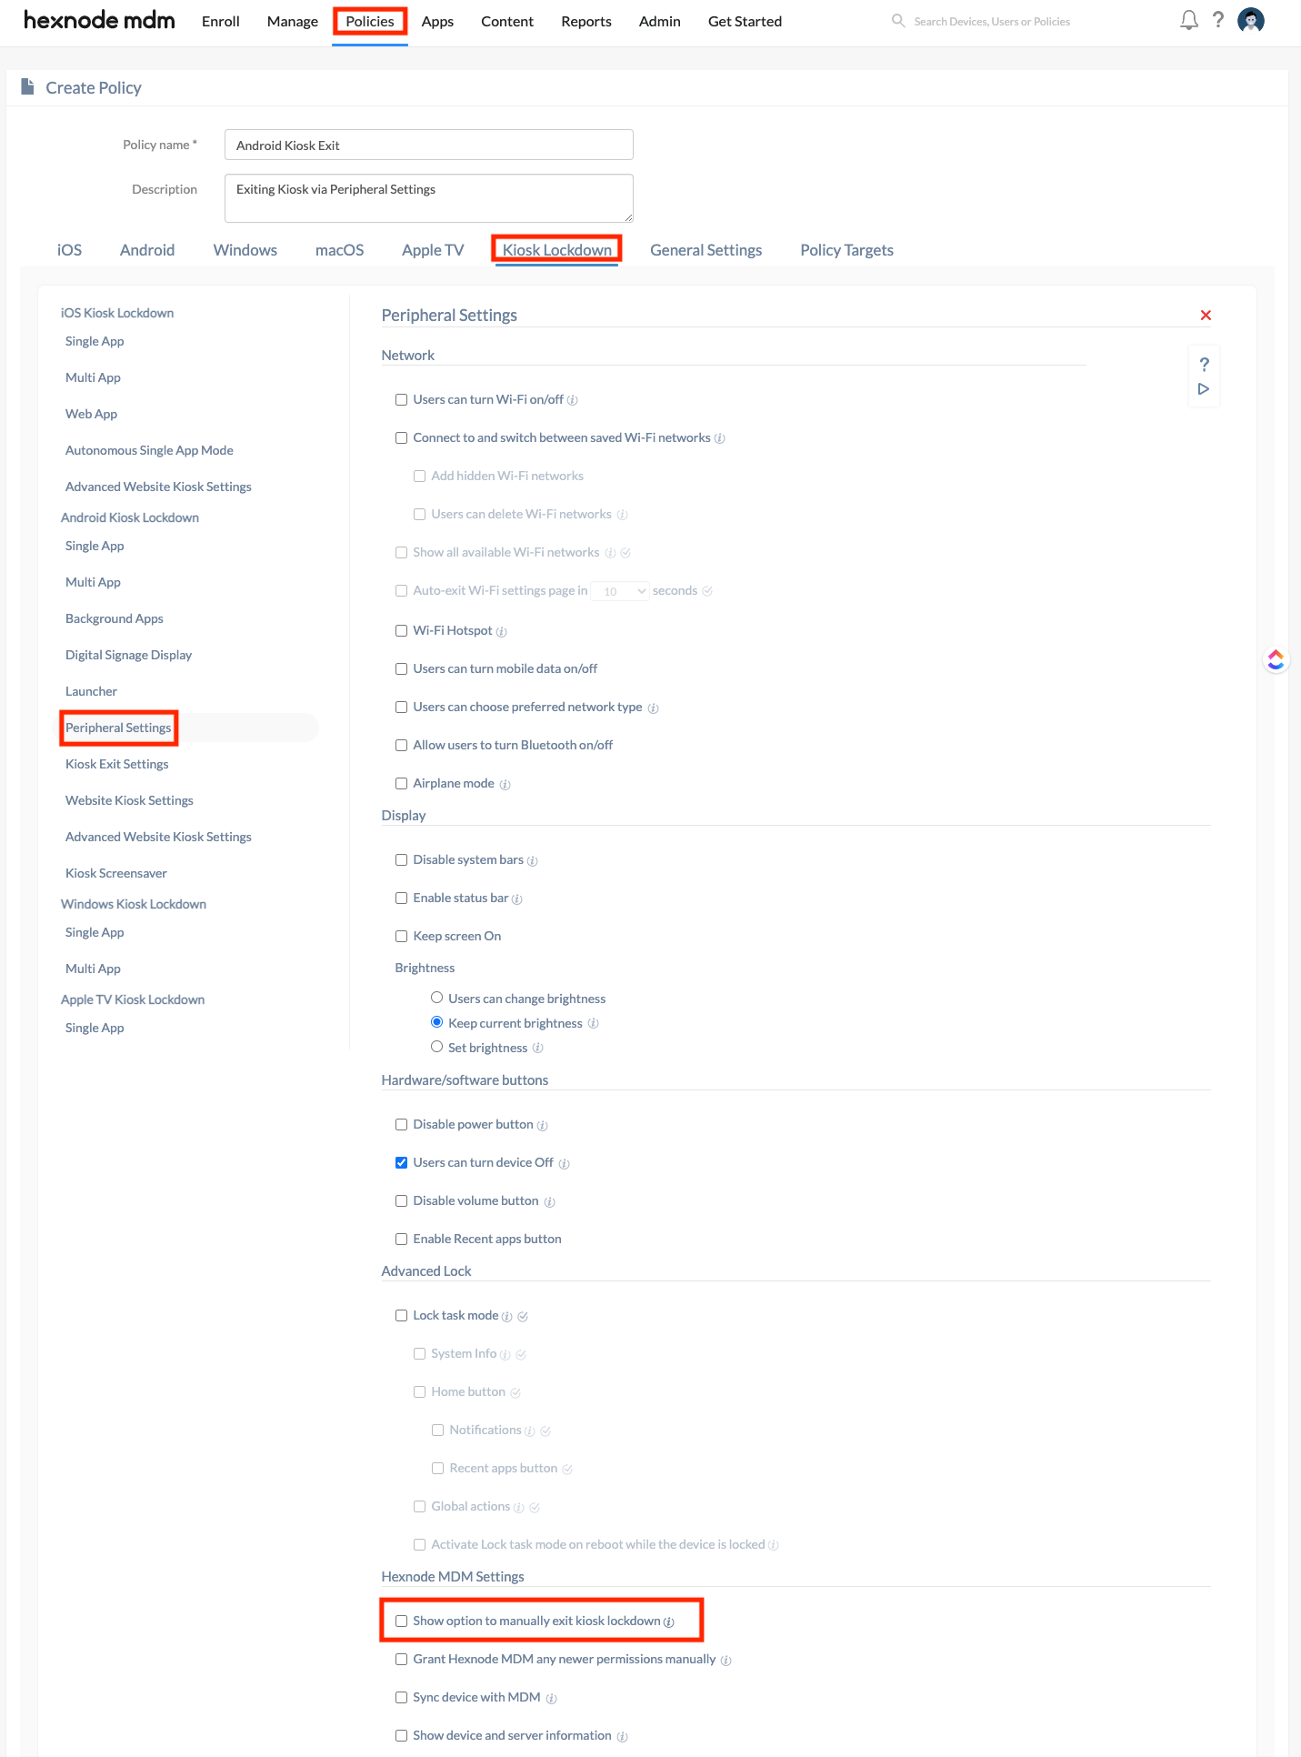Enable Keep screen On checkbox
The width and height of the screenshot is (1301, 1757).
401,936
